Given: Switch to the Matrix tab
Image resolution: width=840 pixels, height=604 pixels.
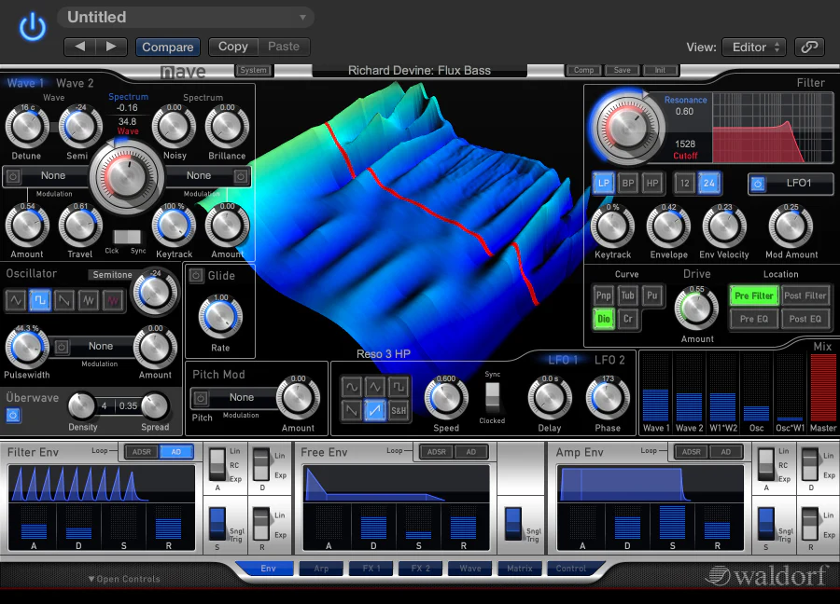Looking at the screenshot, I should click(520, 569).
